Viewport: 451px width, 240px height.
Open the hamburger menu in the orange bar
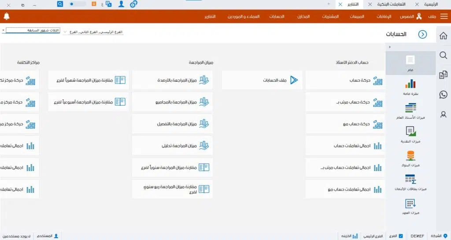click(444, 16)
